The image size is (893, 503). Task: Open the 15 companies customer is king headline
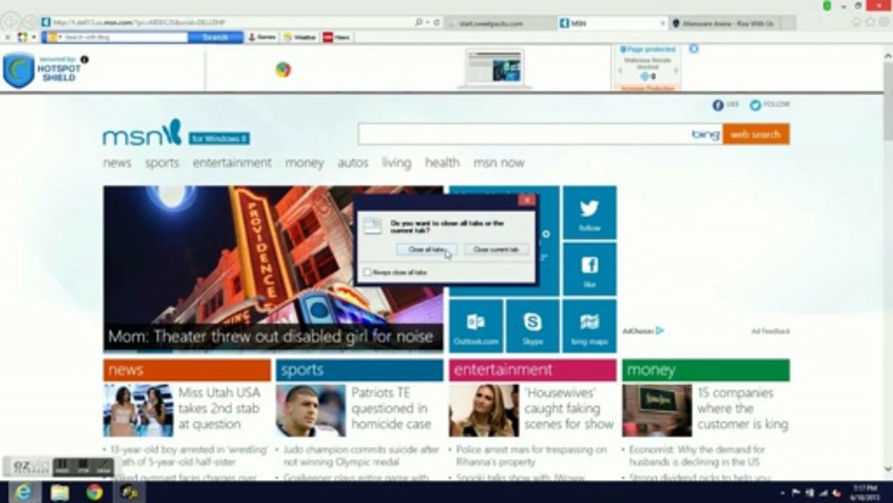(742, 408)
